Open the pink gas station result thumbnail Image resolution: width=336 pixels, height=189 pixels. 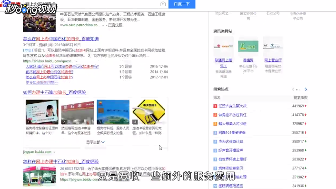click(x=40, y=176)
